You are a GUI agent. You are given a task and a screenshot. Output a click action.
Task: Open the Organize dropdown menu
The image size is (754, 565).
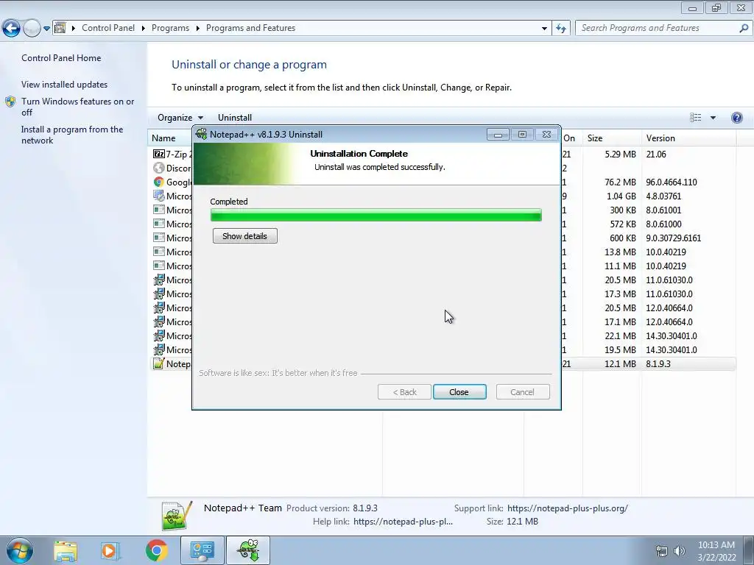tap(180, 118)
